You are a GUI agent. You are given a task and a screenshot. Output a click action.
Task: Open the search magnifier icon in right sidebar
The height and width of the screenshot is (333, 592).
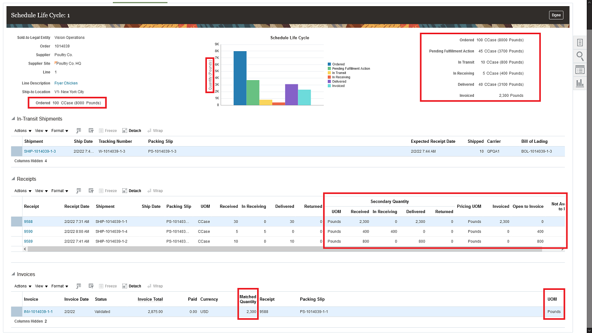[580, 56]
